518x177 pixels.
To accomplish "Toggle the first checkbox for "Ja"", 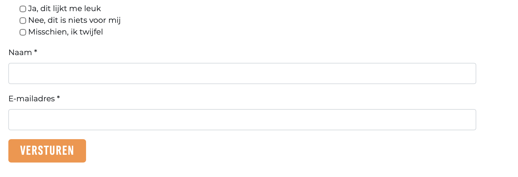I will click(x=23, y=9).
